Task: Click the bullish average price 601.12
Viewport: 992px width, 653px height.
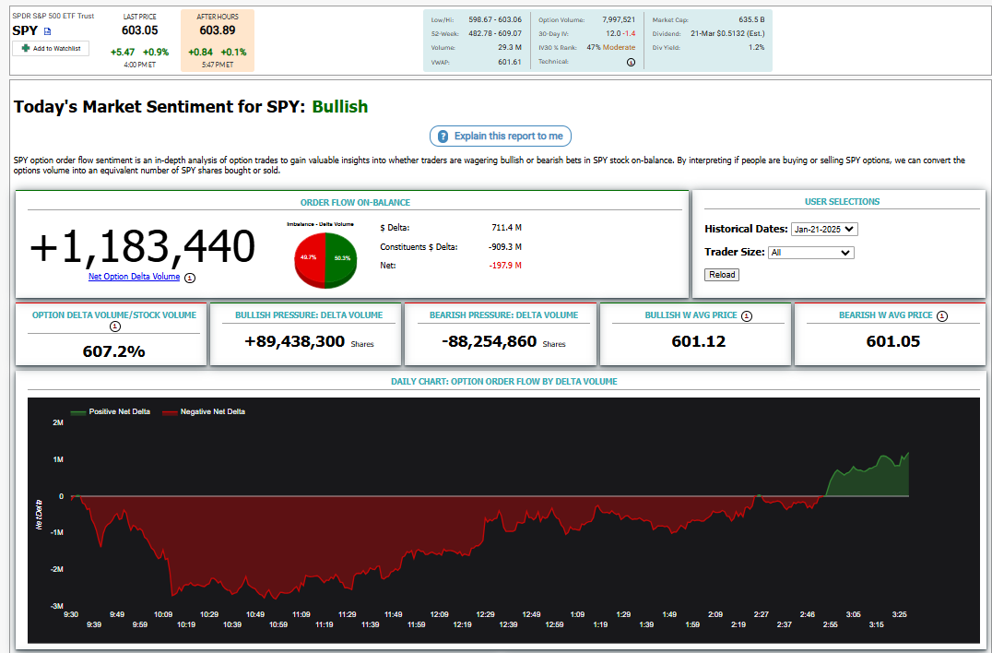Action: coord(699,341)
